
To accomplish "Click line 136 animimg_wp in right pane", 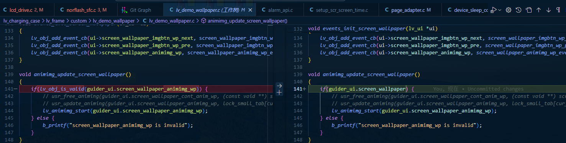I will coord(443,53).
